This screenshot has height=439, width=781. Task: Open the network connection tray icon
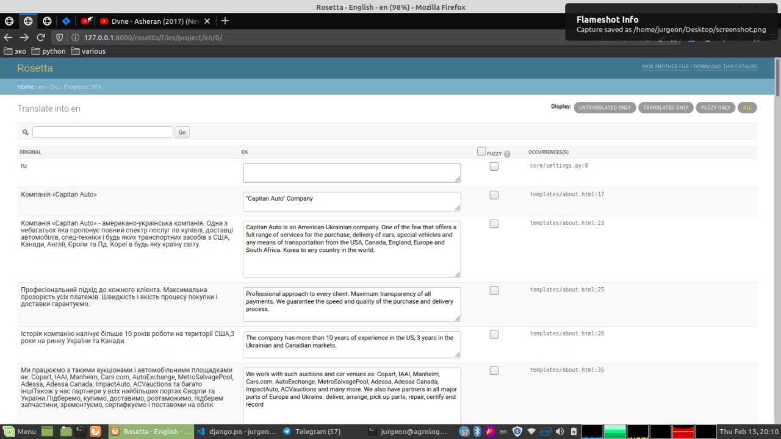click(x=532, y=432)
